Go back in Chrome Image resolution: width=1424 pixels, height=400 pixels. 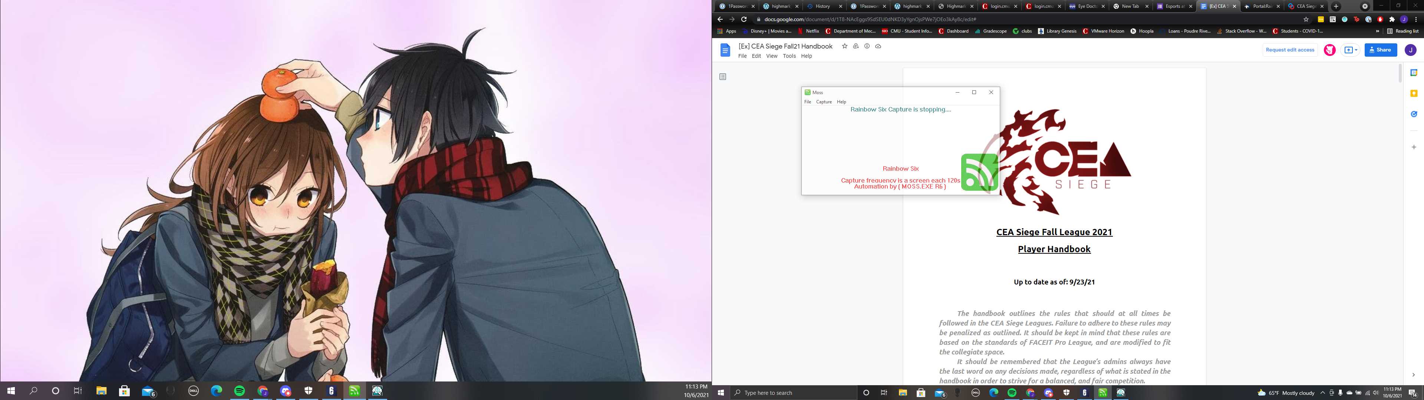tap(720, 19)
